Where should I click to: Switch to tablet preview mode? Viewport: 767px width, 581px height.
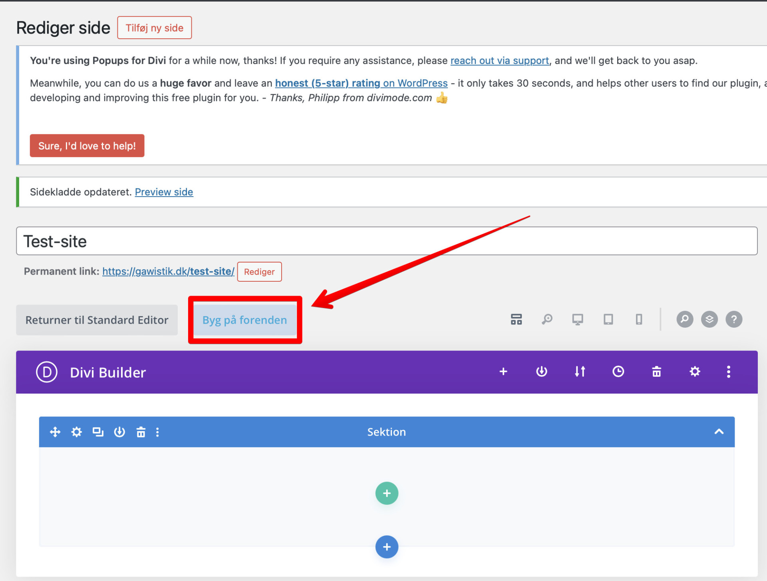click(x=608, y=319)
